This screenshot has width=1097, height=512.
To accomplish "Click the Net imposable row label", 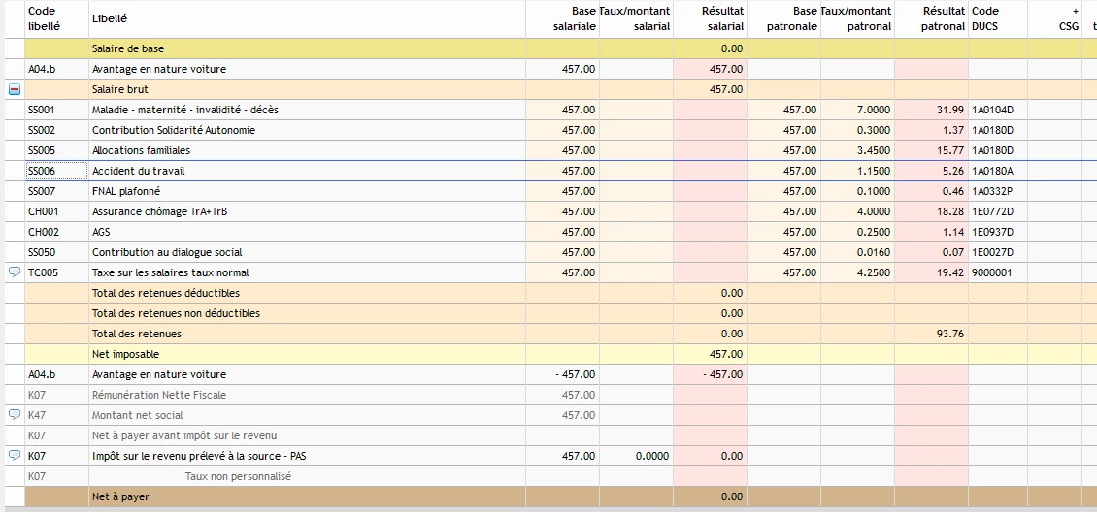I will pyautogui.click(x=125, y=354).
